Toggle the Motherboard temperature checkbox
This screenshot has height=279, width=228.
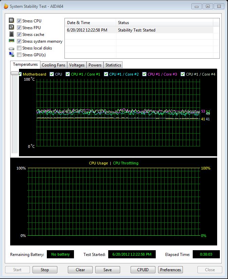coord(20,74)
